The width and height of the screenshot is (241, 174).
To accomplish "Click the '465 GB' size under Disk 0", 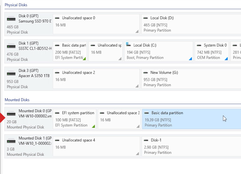I will pyautogui.click(x=13, y=27).
